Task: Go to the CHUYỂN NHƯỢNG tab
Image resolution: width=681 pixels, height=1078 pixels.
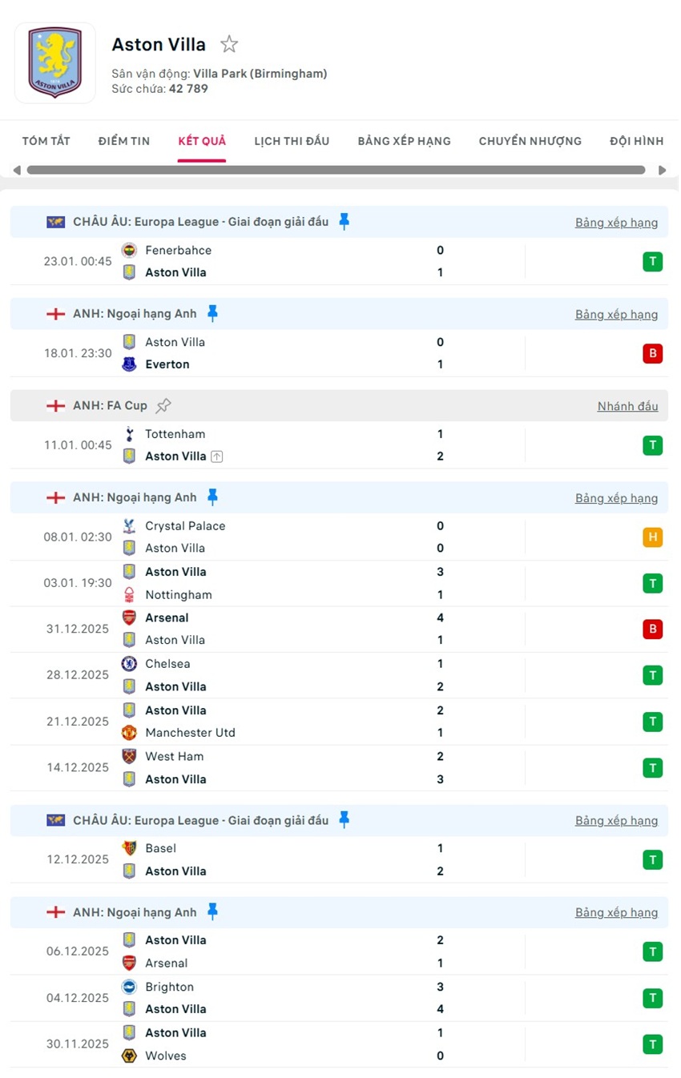Action: click(x=530, y=141)
